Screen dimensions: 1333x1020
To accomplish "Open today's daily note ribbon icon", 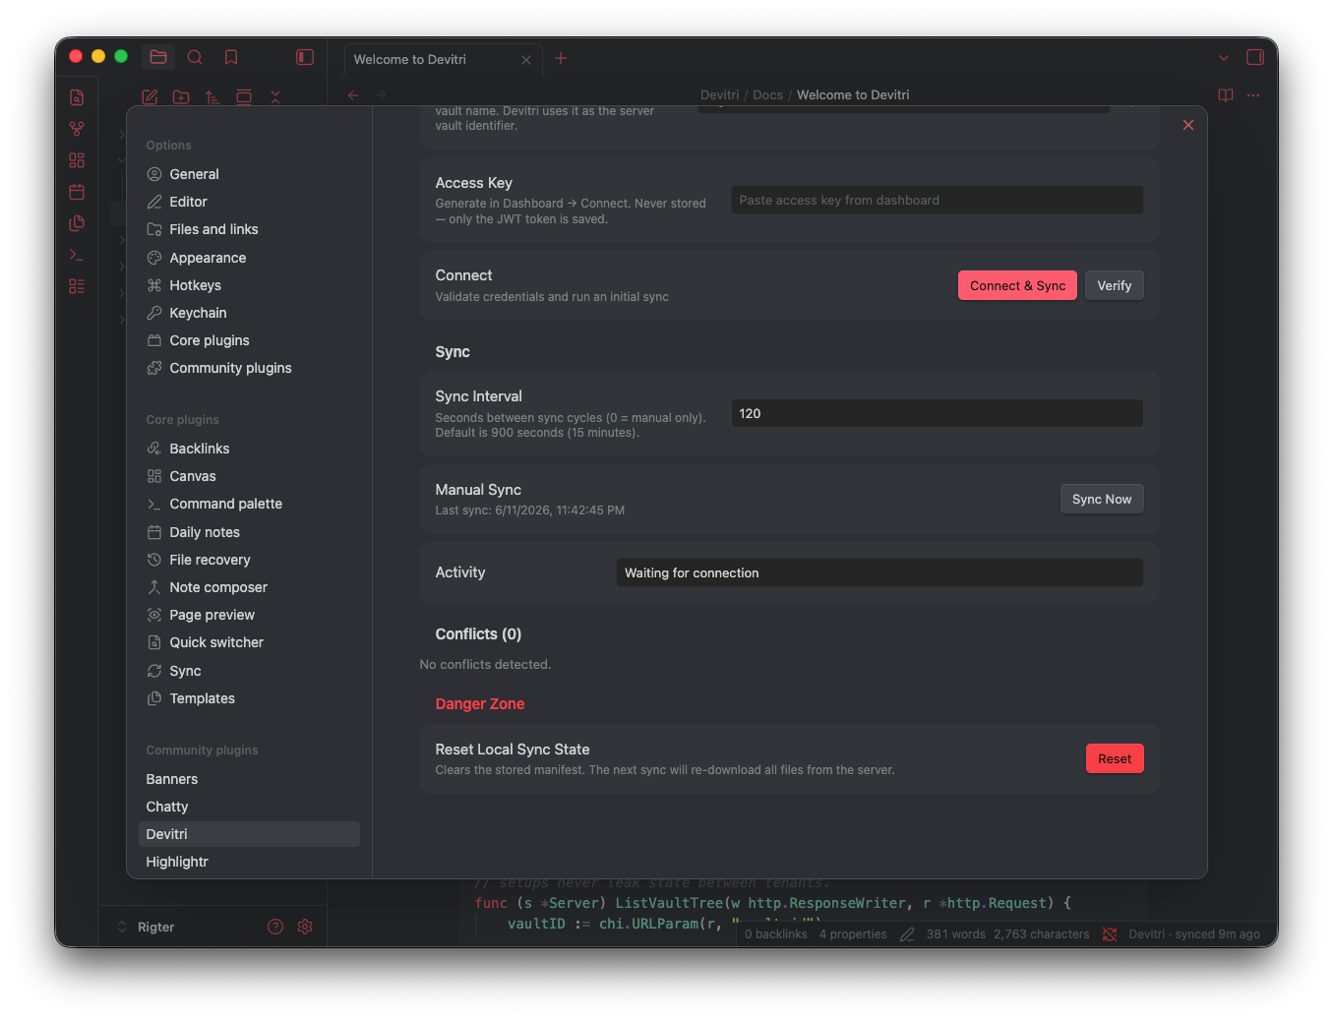I will (x=77, y=192).
